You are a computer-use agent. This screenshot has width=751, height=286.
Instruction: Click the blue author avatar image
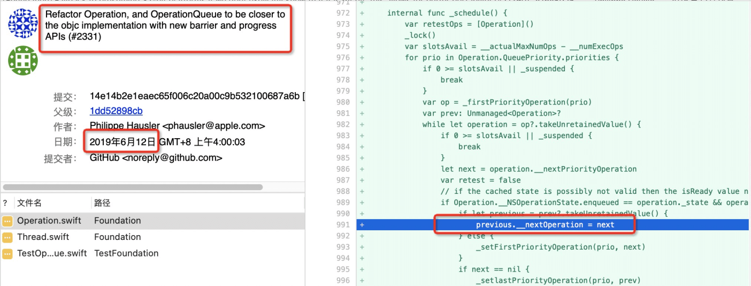22,23
